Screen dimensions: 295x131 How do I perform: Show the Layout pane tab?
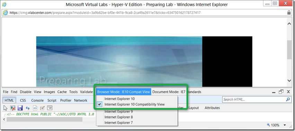tap(194, 108)
